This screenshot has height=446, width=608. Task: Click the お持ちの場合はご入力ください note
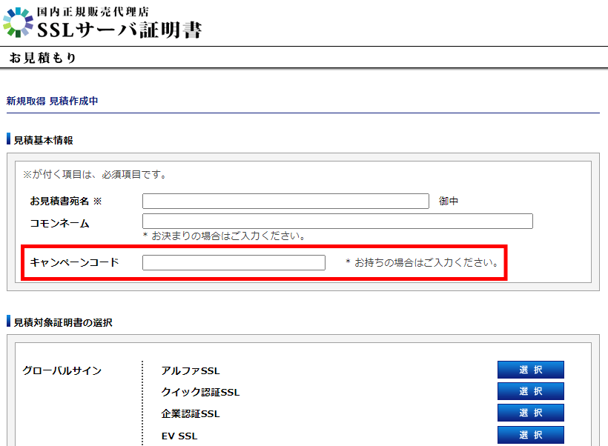pos(423,263)
